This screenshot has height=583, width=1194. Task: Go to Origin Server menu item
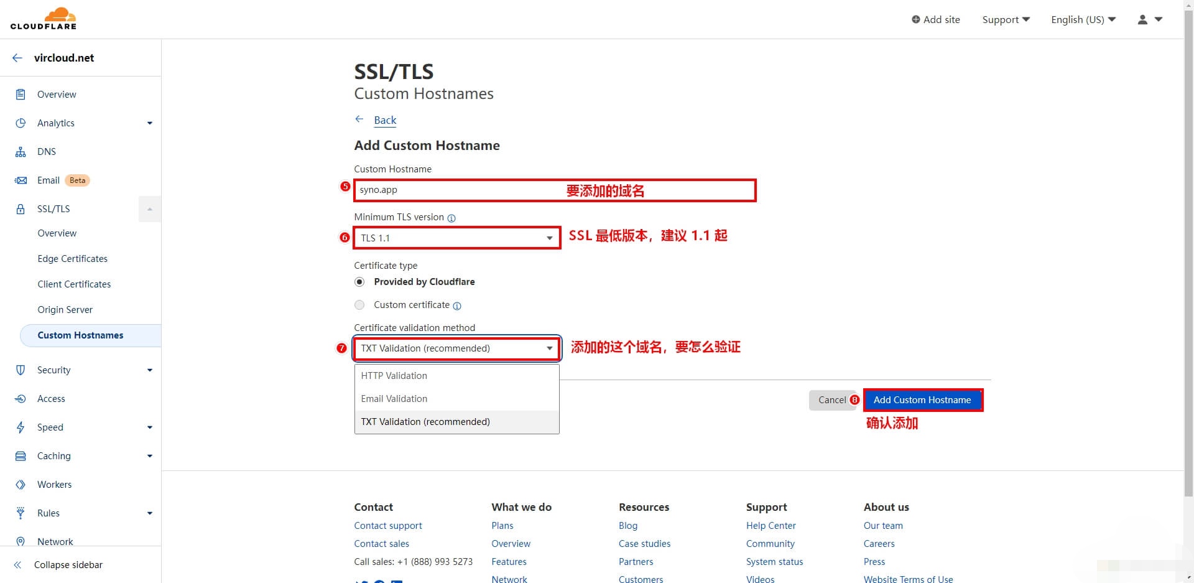tap(65, 310)
